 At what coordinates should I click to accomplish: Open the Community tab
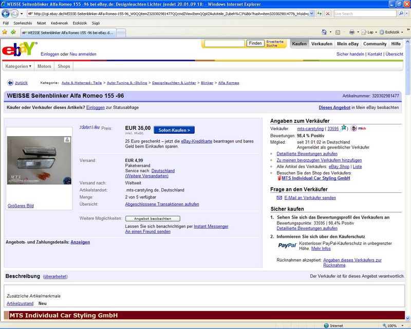[375, 44]
